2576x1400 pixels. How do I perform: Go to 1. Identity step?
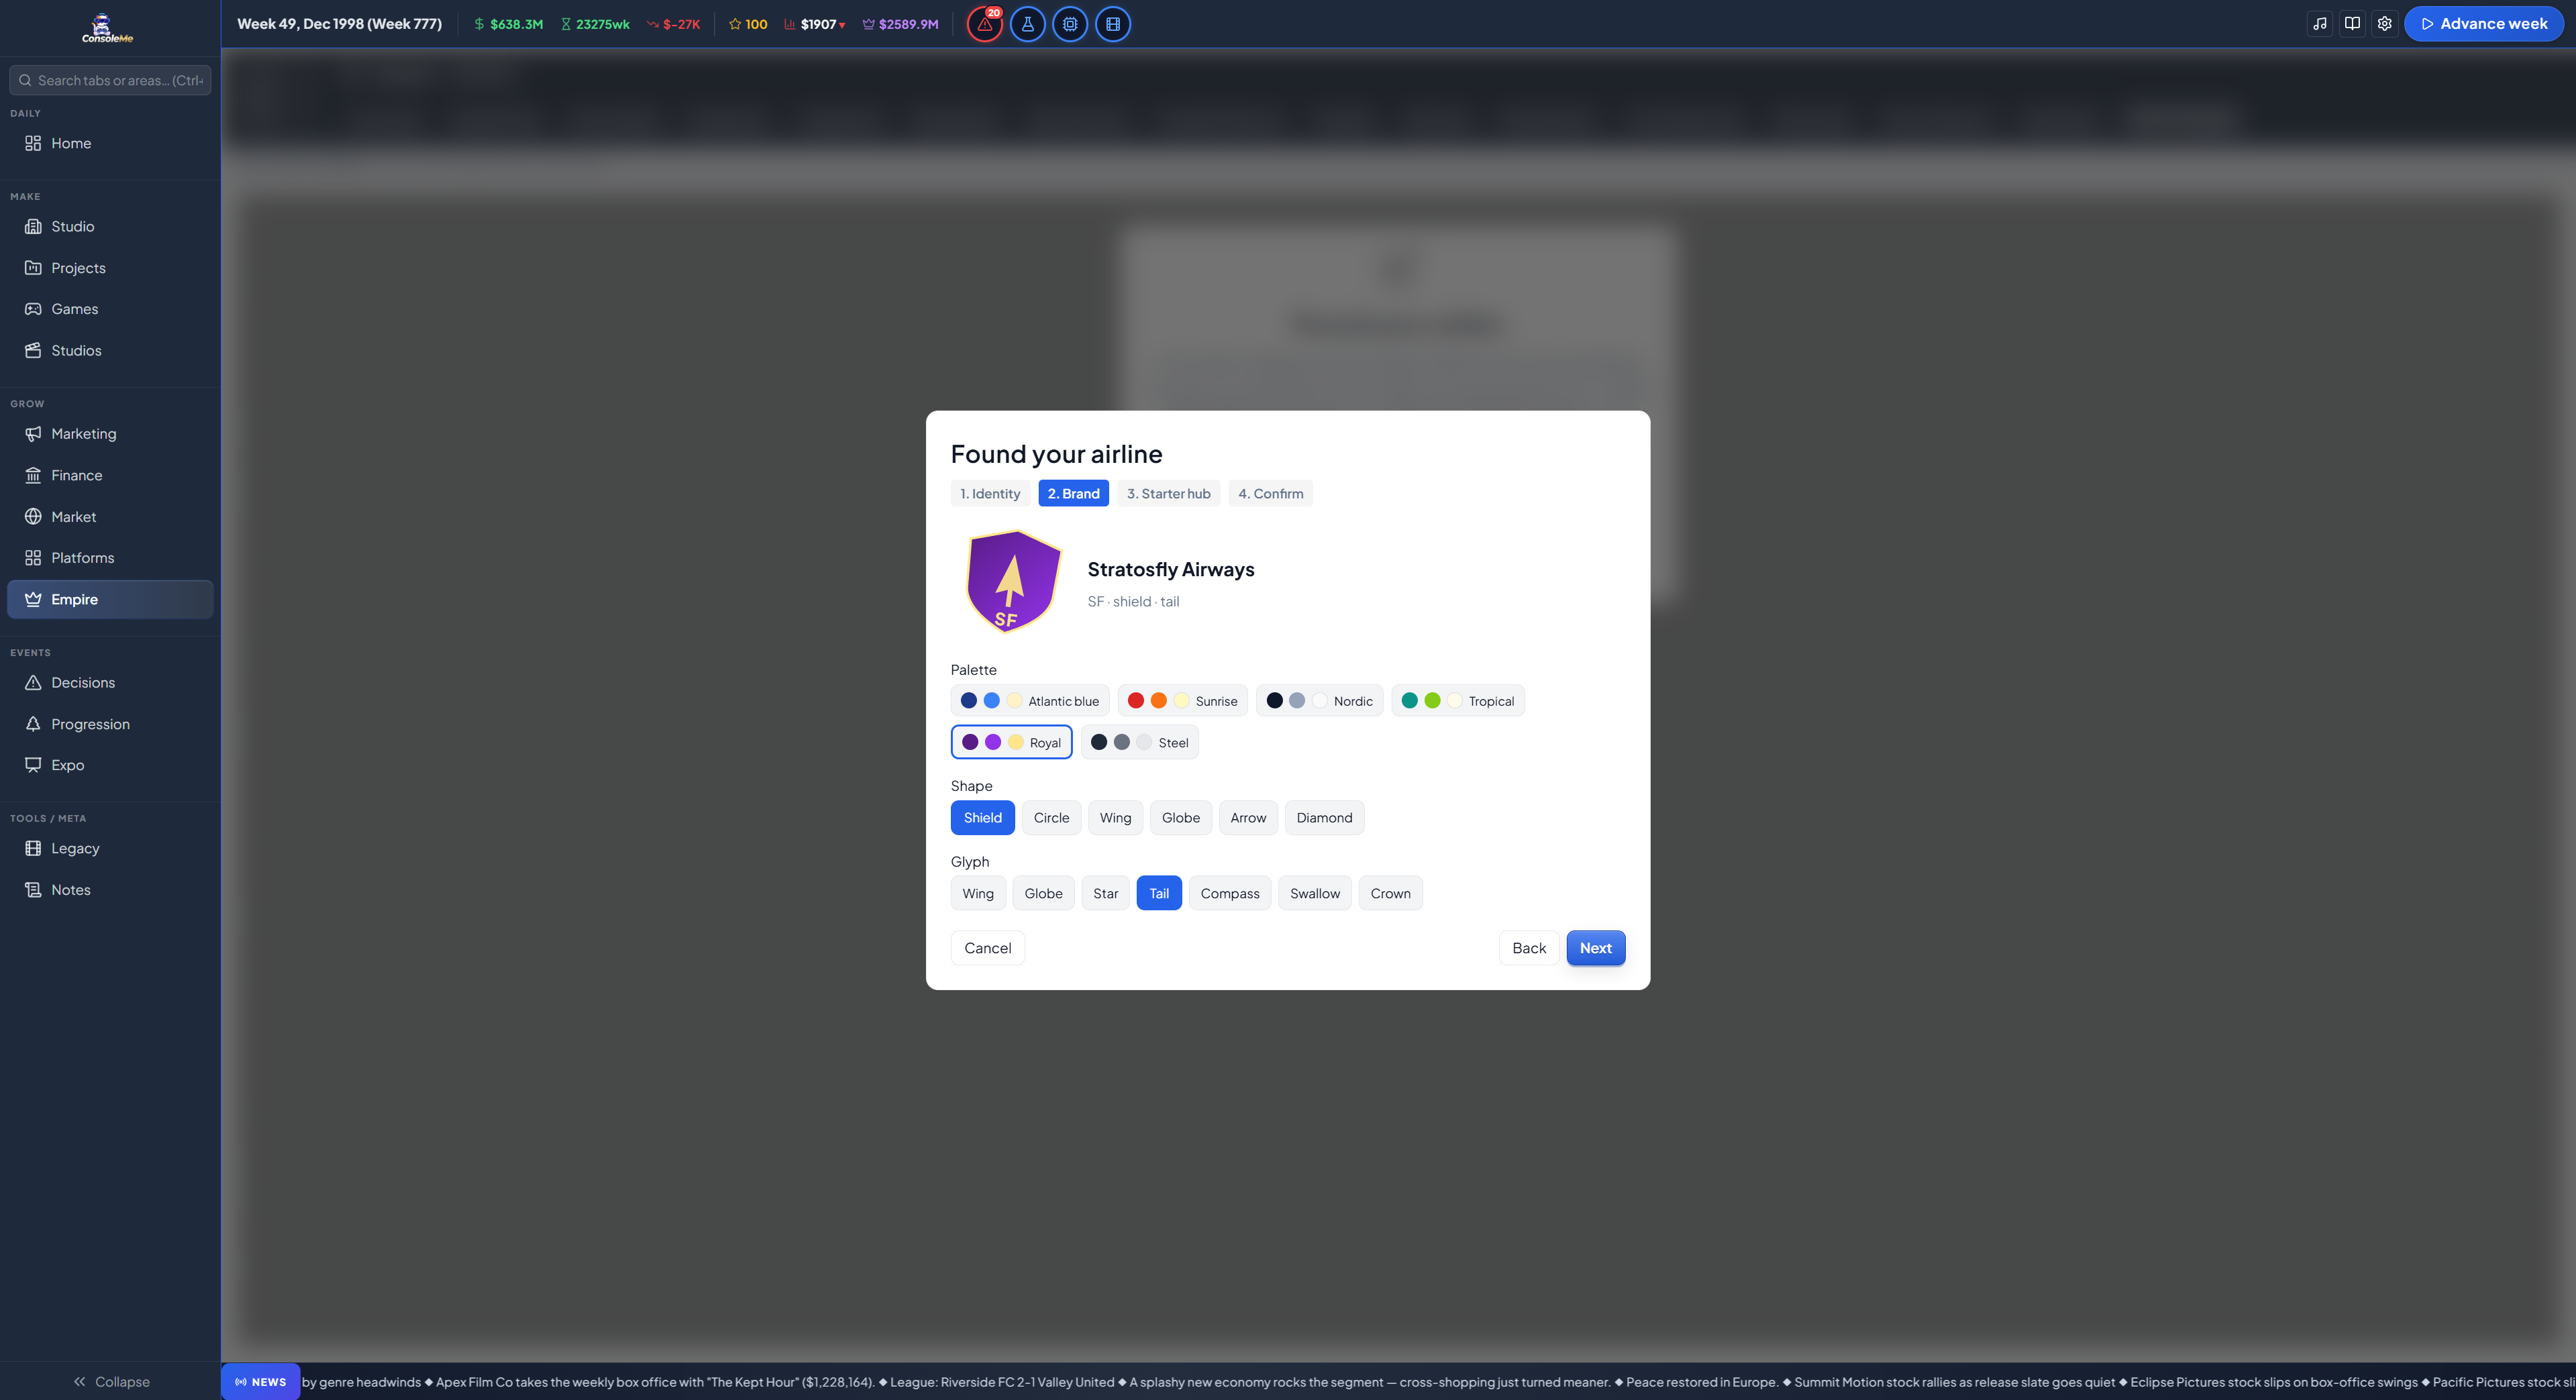(x=990, y=493)
